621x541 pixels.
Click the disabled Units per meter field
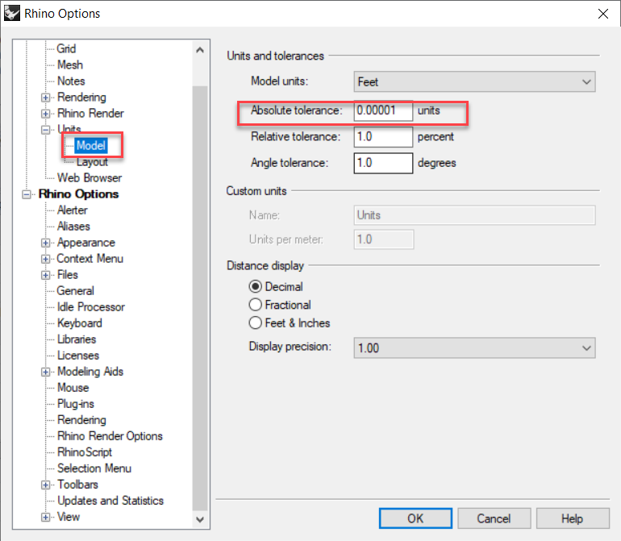pos(383,239)
